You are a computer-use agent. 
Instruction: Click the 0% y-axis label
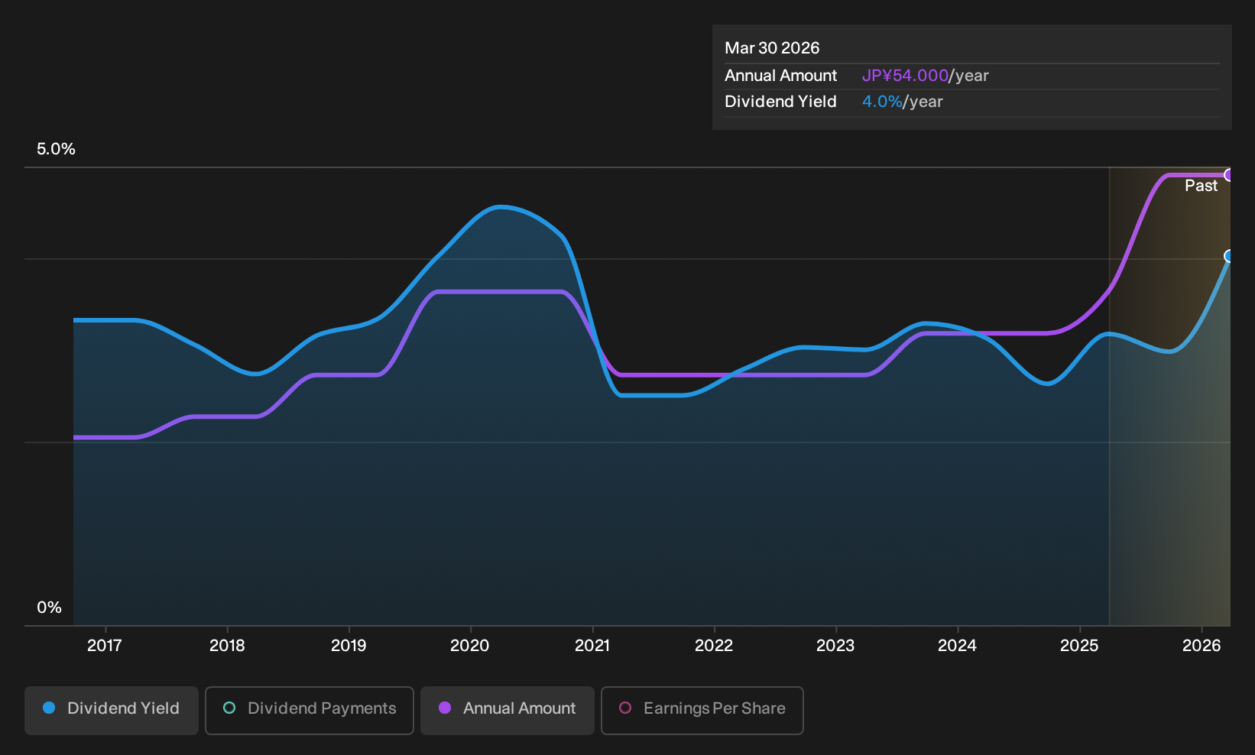coord(49,608)
